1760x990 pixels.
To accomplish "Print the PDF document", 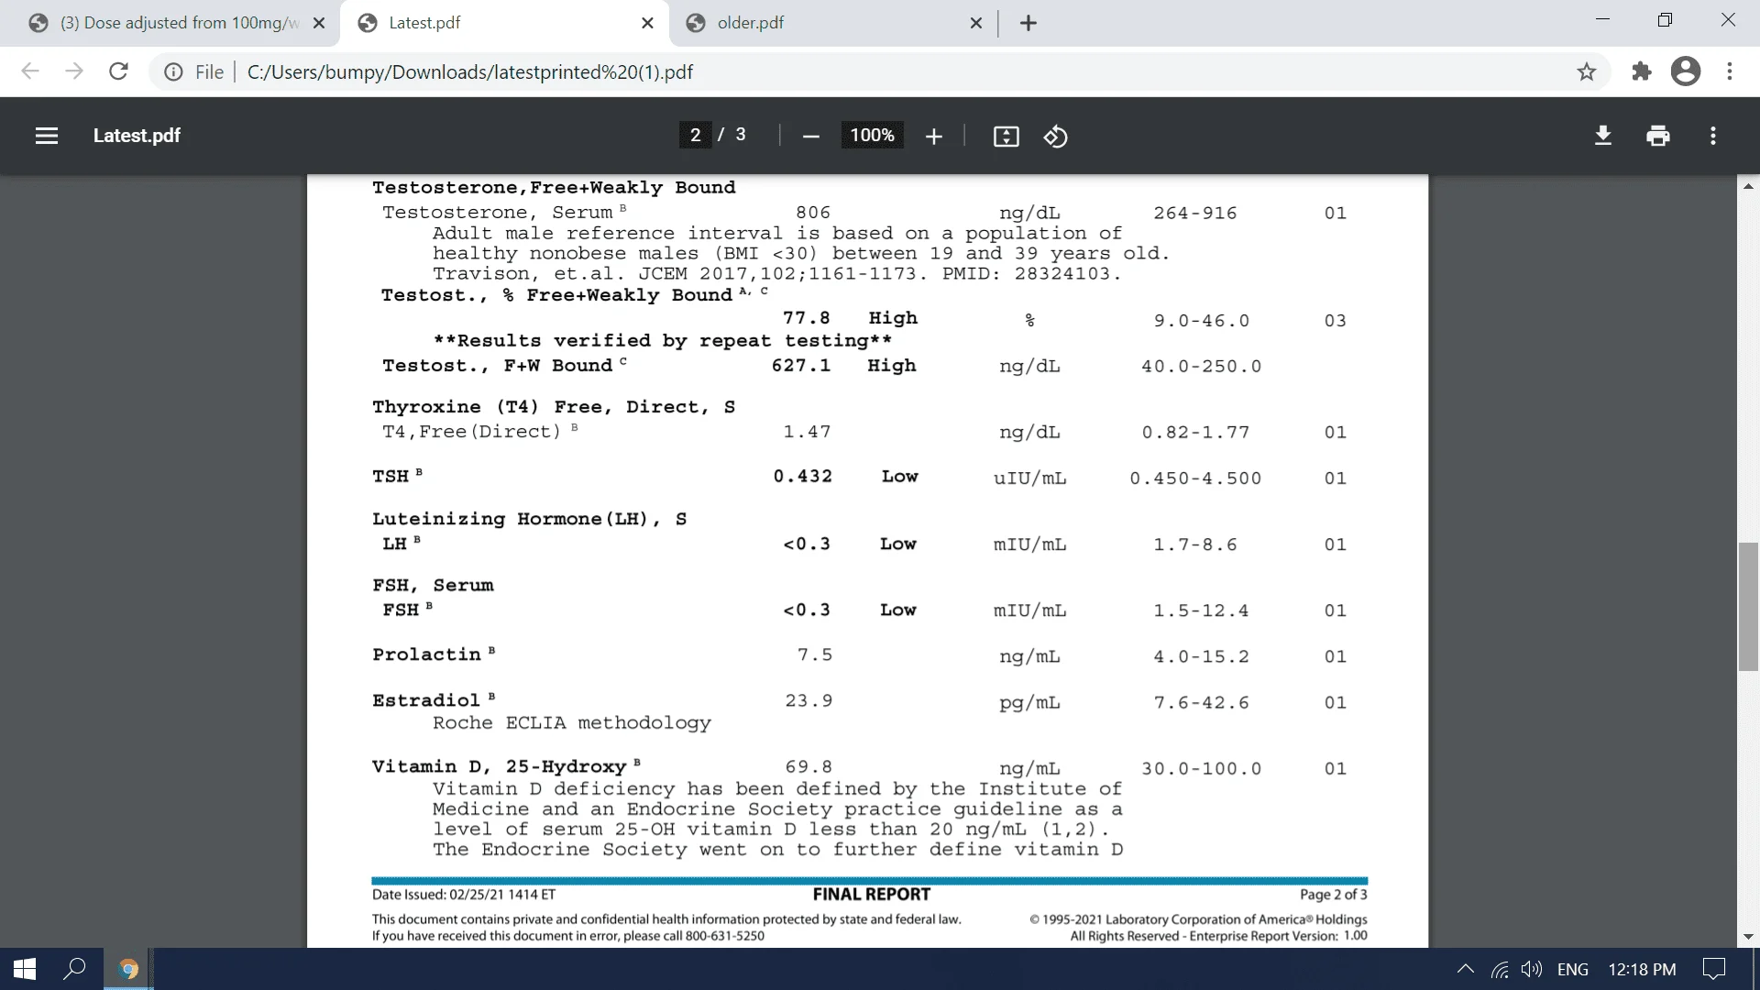I will tap(1657, 136).
